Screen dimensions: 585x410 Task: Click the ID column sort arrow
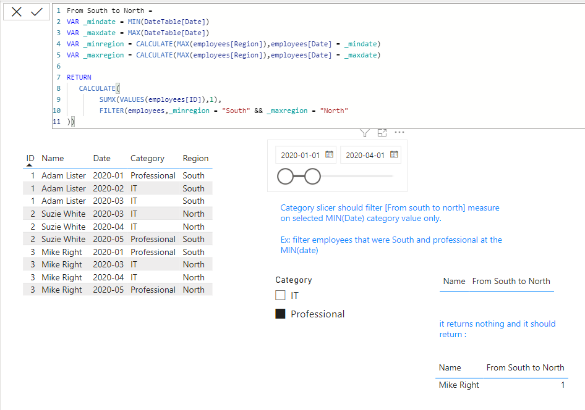30,165
